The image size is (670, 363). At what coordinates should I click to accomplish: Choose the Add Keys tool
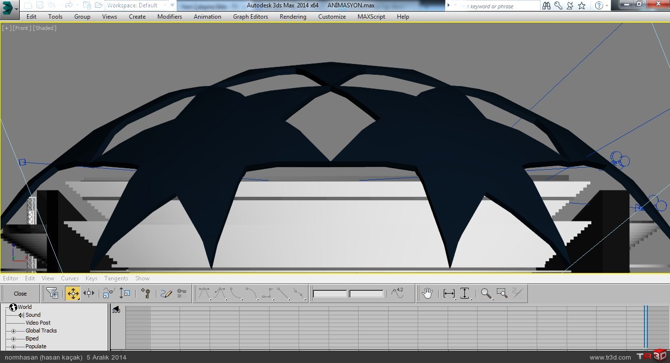146,293
